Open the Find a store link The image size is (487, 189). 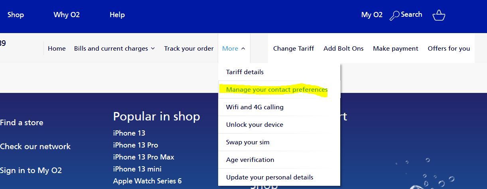(x=22, y=123)
